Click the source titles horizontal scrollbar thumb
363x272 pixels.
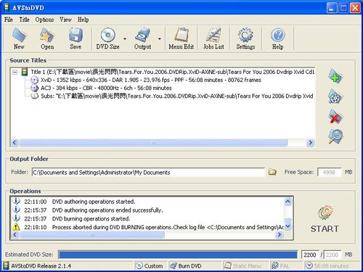[153, 143]
